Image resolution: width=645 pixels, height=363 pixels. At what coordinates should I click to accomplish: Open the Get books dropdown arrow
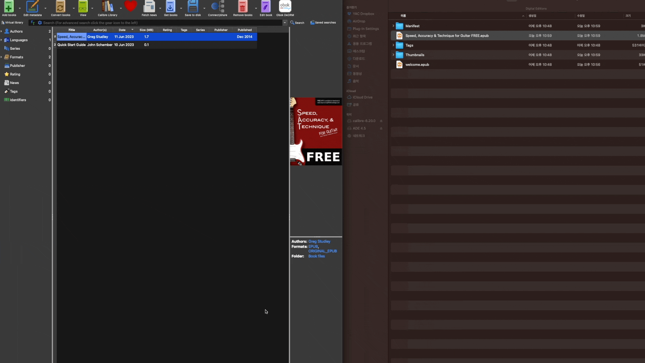point(181,8)
